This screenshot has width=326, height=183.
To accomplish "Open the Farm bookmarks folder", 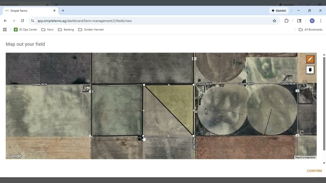I will [x=47, y=29].
